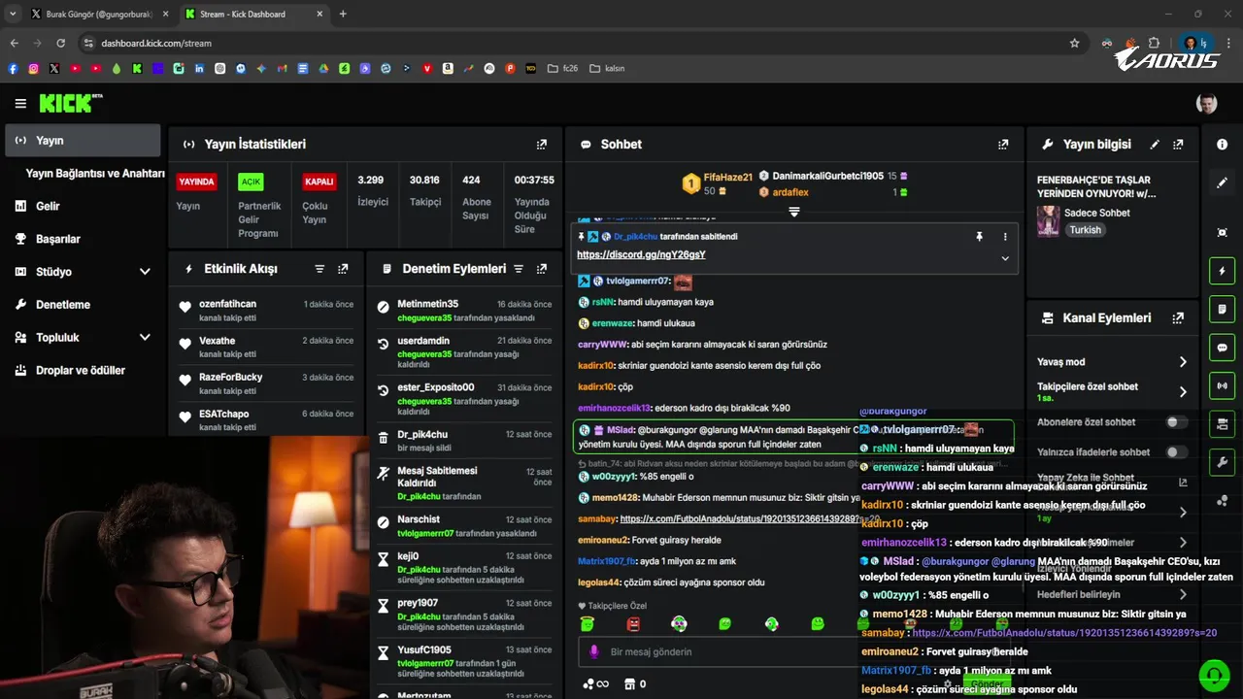Toggle Yalnızca ifadelerle sohbet switch
Viewport: 1243px width, 699px height.
tap(1176, 452)
